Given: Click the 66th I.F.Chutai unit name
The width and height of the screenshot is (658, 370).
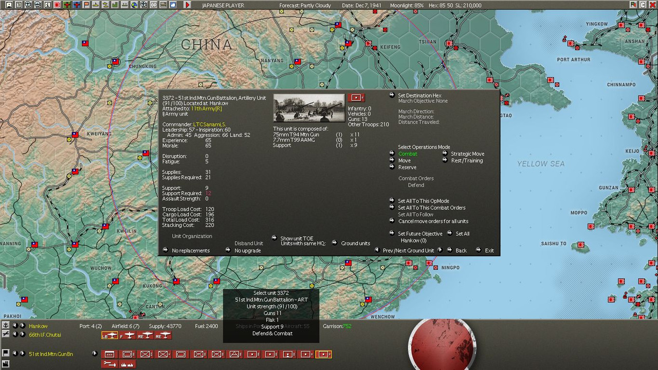Looking at the screenshot, I should tap(45, 335).
